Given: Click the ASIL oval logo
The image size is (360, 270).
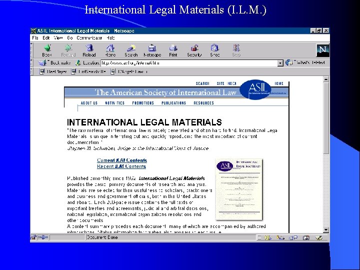Looking at the screenshot, I should pos(255,89).
